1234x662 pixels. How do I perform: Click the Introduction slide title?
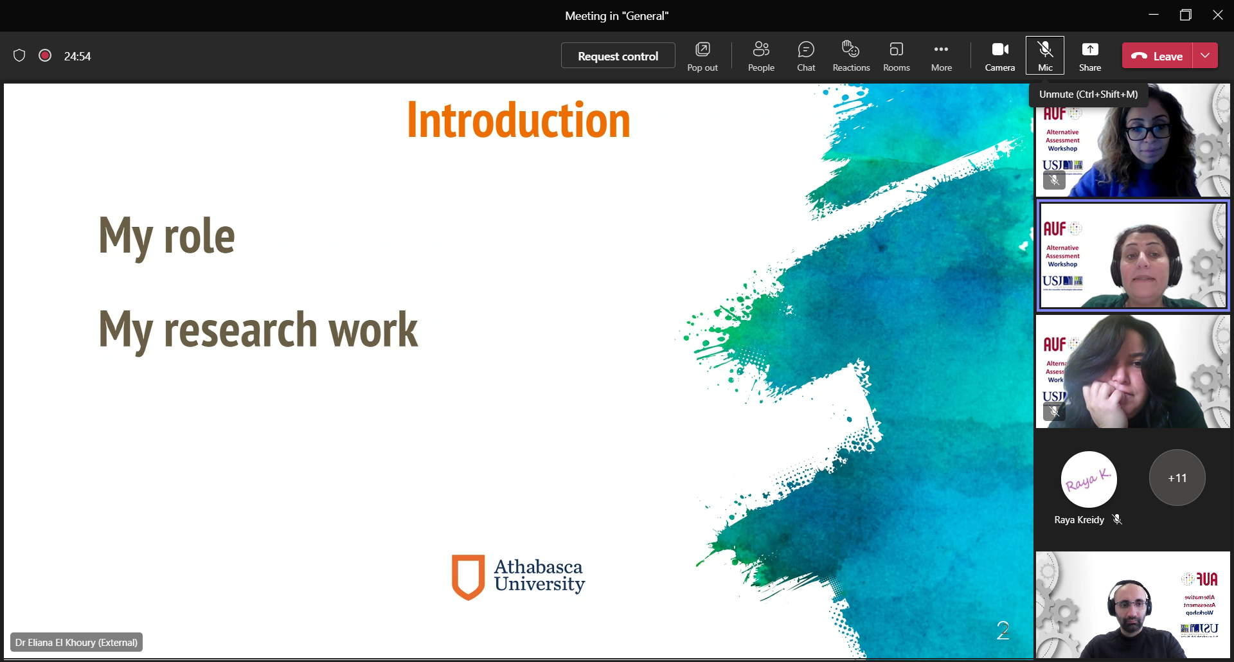coord(518,120)
